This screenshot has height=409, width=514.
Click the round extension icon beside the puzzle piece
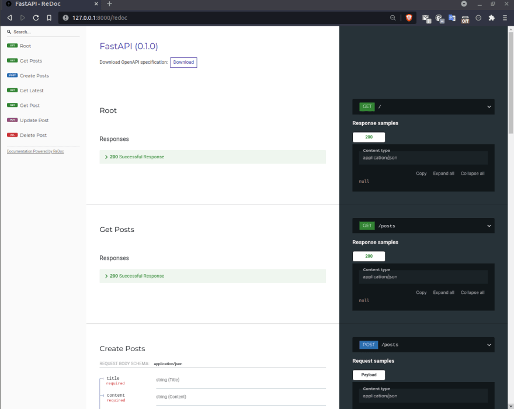[x=478, y=18]
